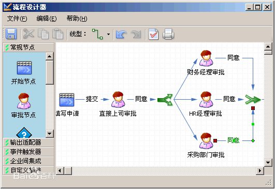Viewport: 275px width, 189px height.
Task: Open the 线型 line type dropdown arrow
Action: (109, 34)
